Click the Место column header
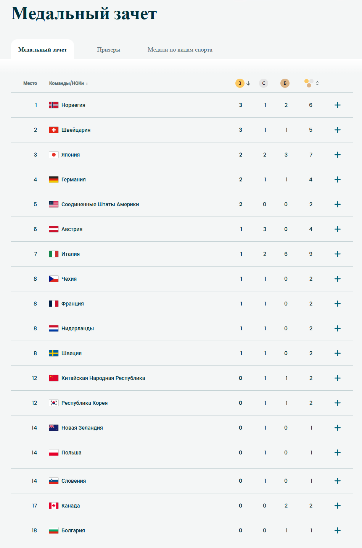Image resolution: width=362 pixels, height=548 pixels. [30, 83]
